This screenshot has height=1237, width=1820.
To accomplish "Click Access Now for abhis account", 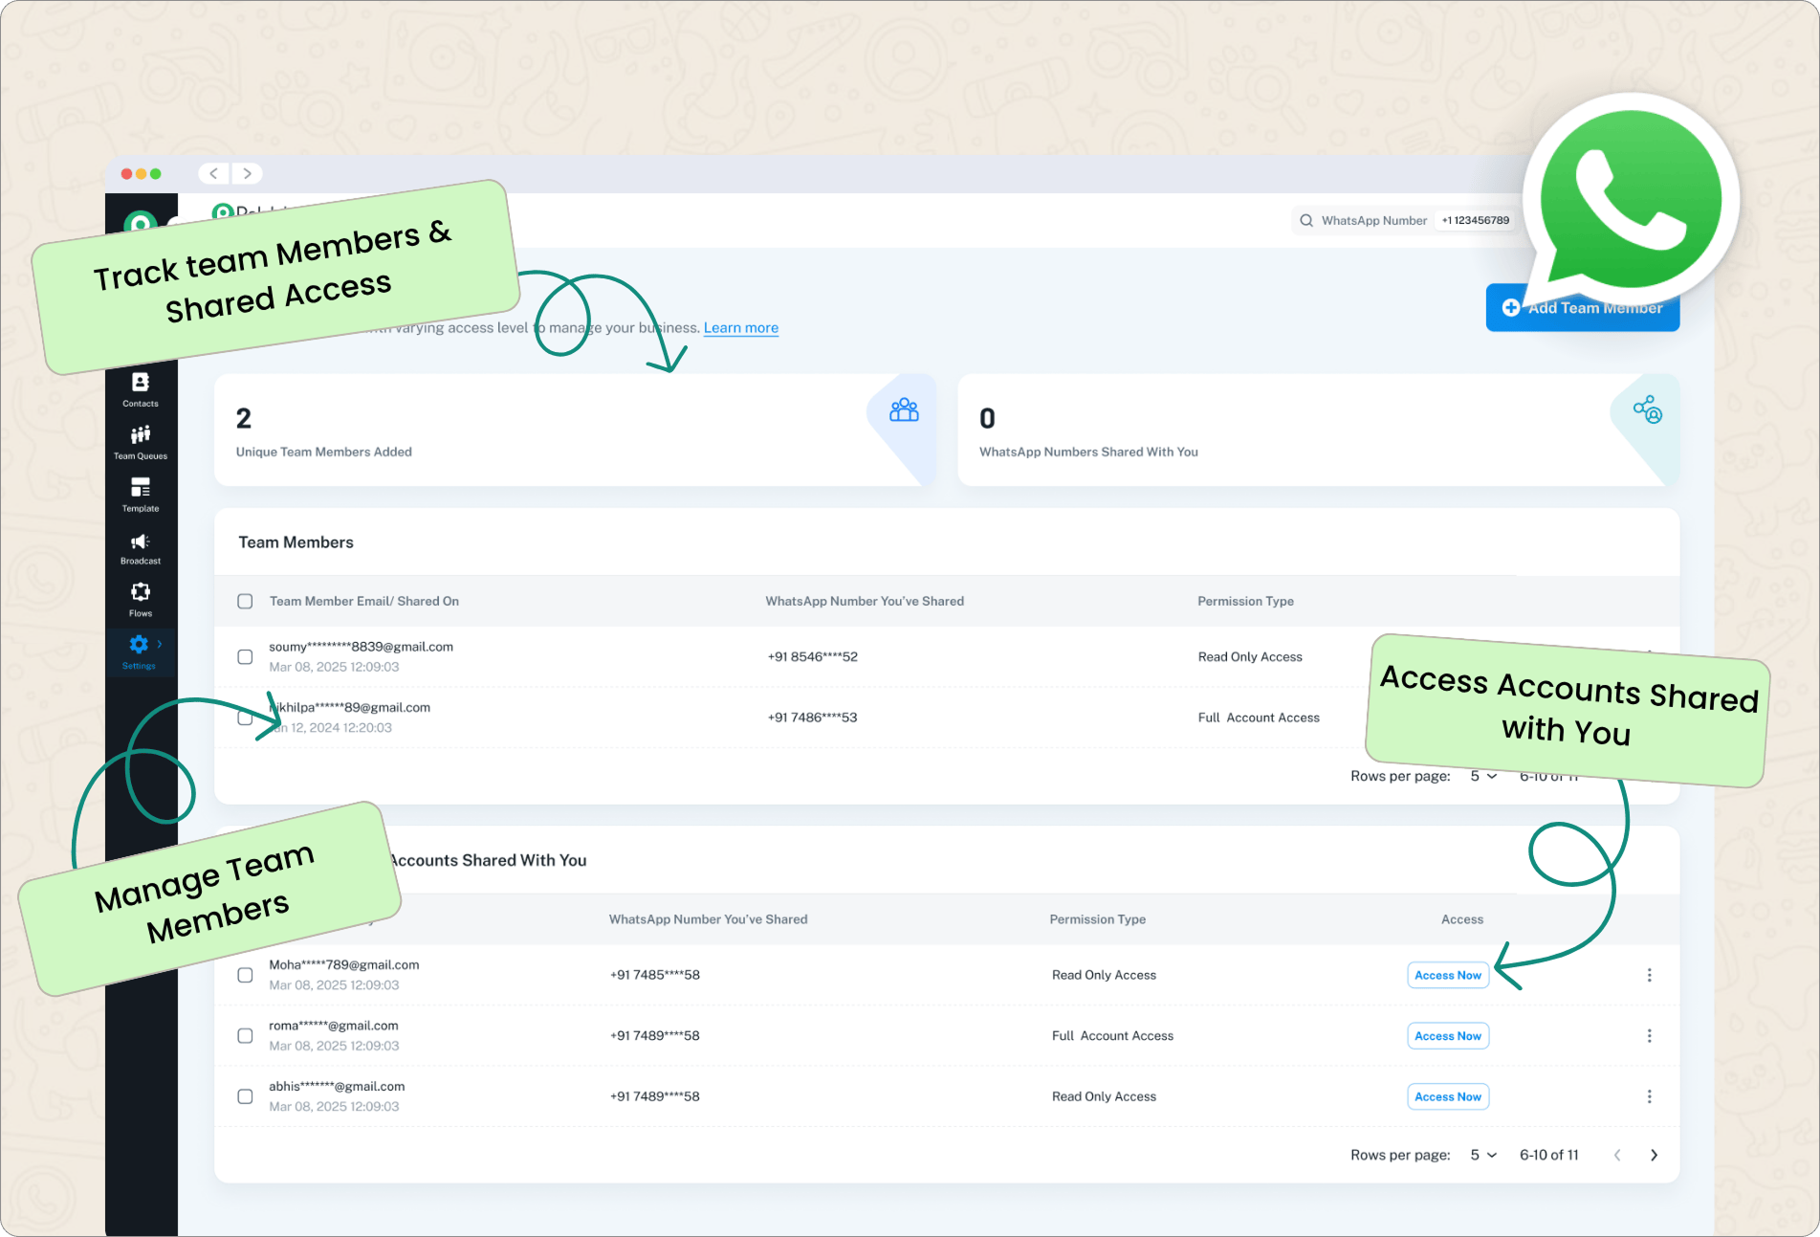I will 1447,1096.
